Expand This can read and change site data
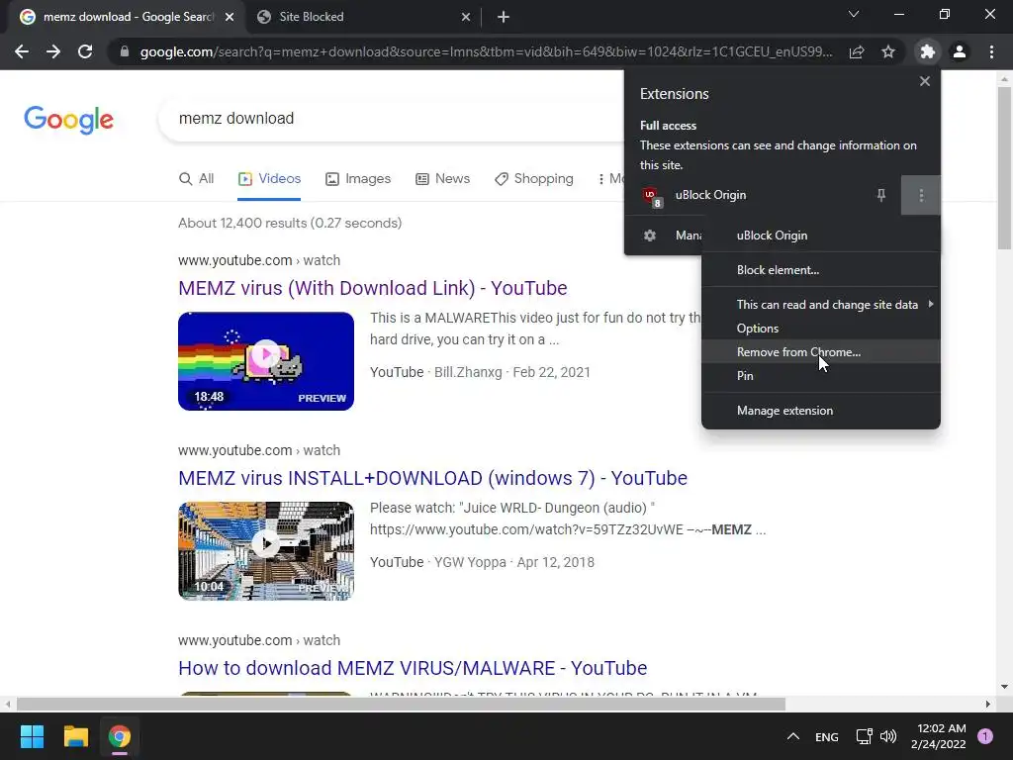The image size is (1013, 760). point(820,305)
